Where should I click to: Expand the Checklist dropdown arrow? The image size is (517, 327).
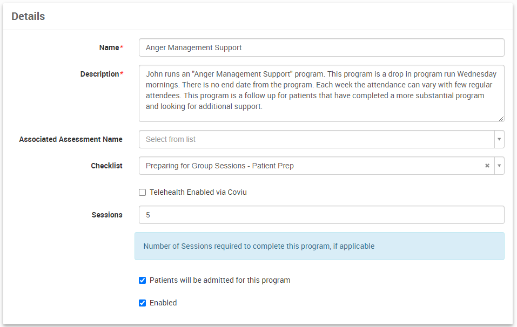[499, 166]
